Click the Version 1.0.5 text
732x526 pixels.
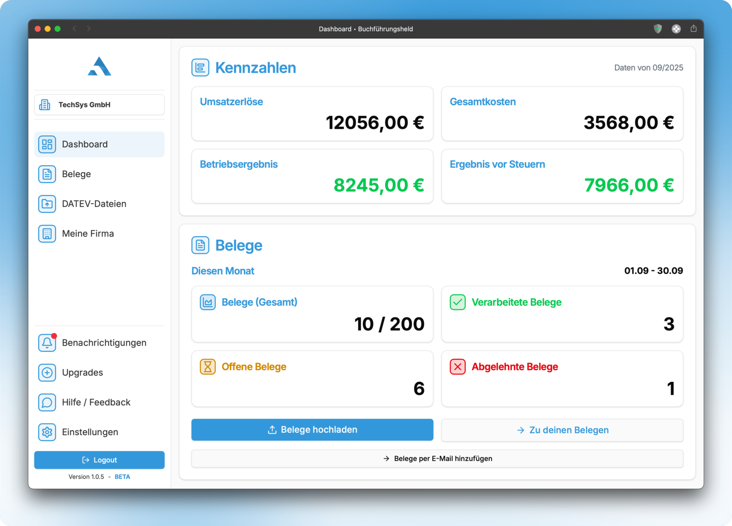(x=86, y=477)
